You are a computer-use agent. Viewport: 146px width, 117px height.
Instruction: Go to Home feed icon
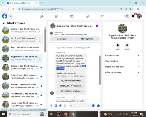point(41,16)
